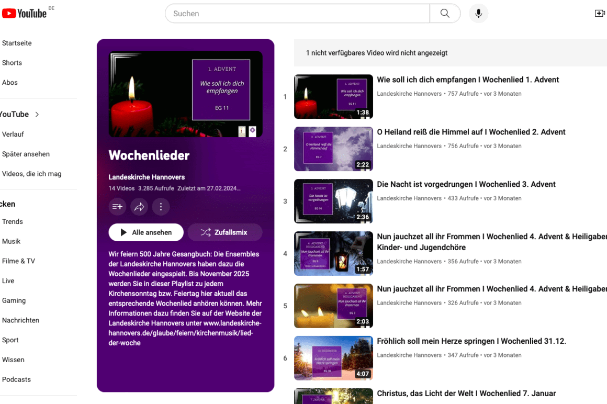This screenshot has height=404, width=607.
Task: Start a search using the magnifier icon
Action: click(x=444, y=13)
